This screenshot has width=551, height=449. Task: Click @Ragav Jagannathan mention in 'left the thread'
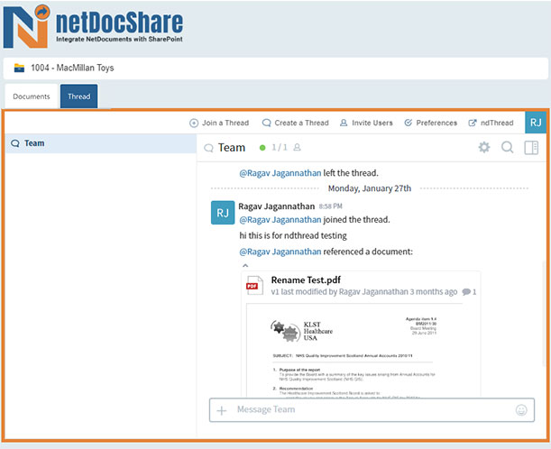point(280,173)
